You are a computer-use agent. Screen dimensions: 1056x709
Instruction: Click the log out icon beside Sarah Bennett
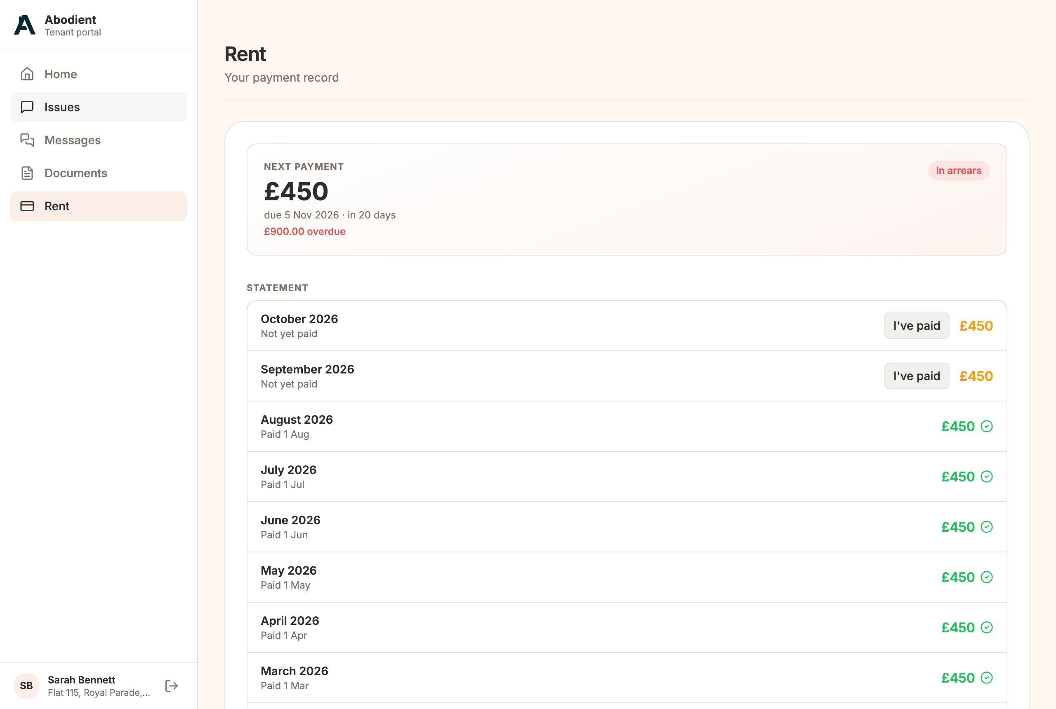(x=172, y=686)
